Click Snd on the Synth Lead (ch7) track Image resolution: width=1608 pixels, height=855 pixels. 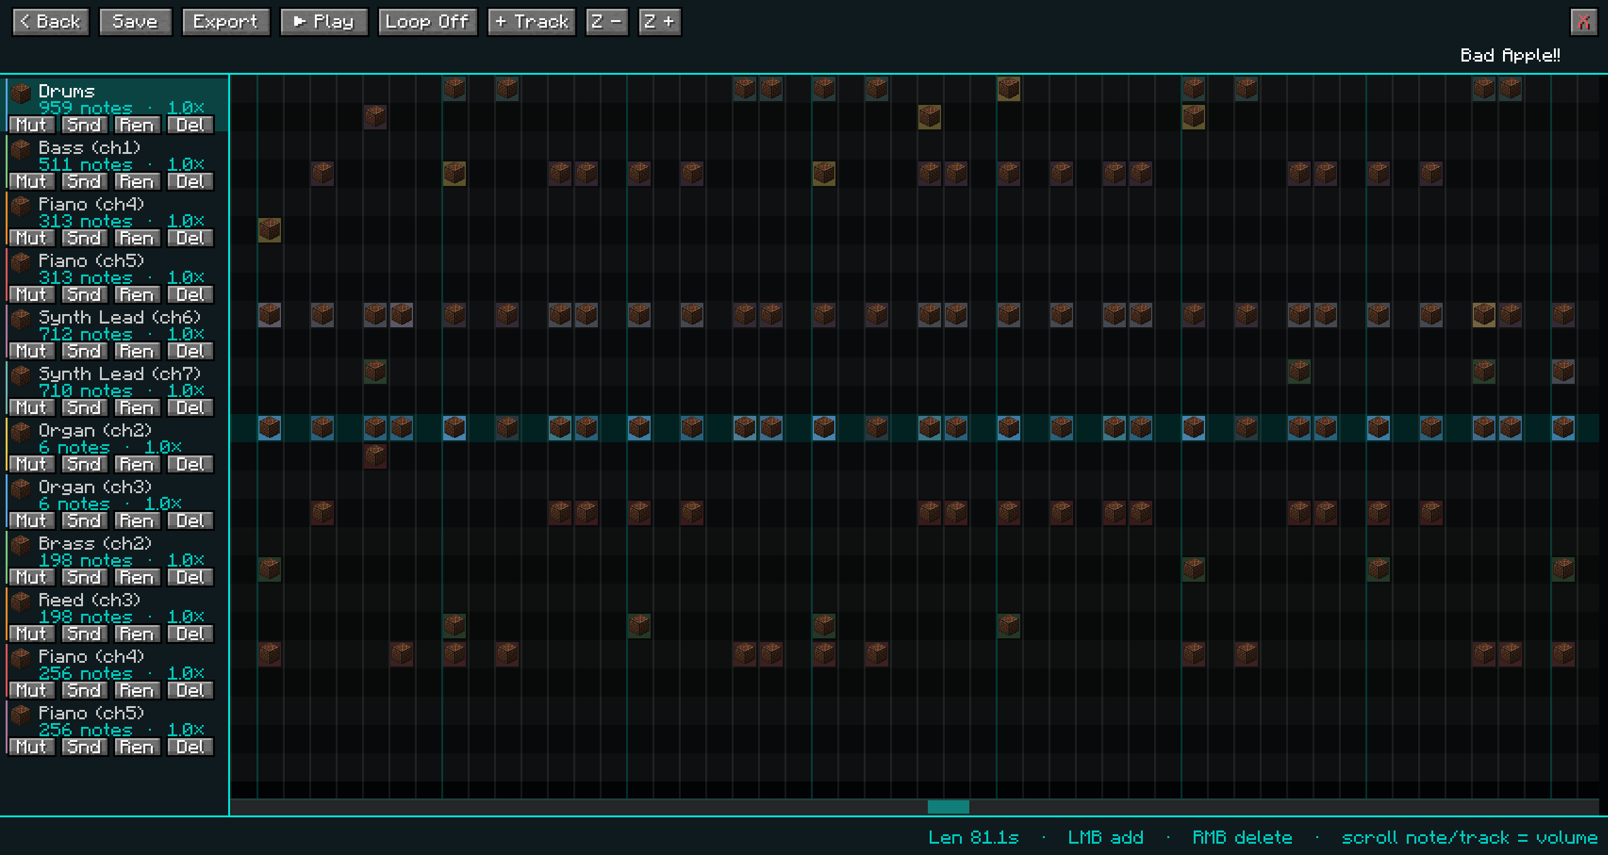pyautogui.click(x=84, y=408)
